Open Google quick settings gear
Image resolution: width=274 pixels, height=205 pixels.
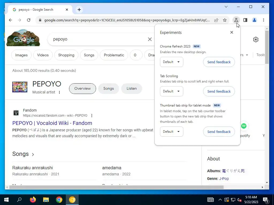pos(256,40)
